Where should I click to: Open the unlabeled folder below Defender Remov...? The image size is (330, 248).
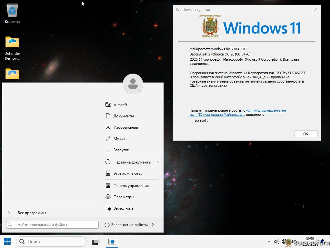pos(12,74)
